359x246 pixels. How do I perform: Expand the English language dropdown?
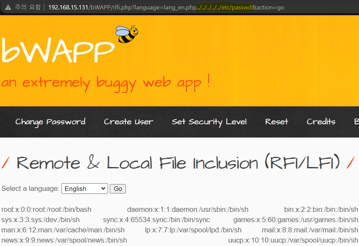[x=85, y=188]
